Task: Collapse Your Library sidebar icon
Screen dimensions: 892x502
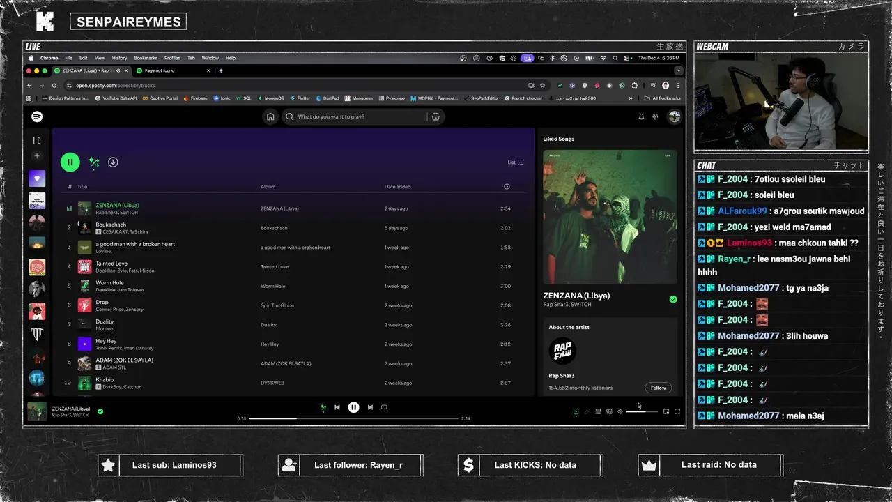Action: 37,140
